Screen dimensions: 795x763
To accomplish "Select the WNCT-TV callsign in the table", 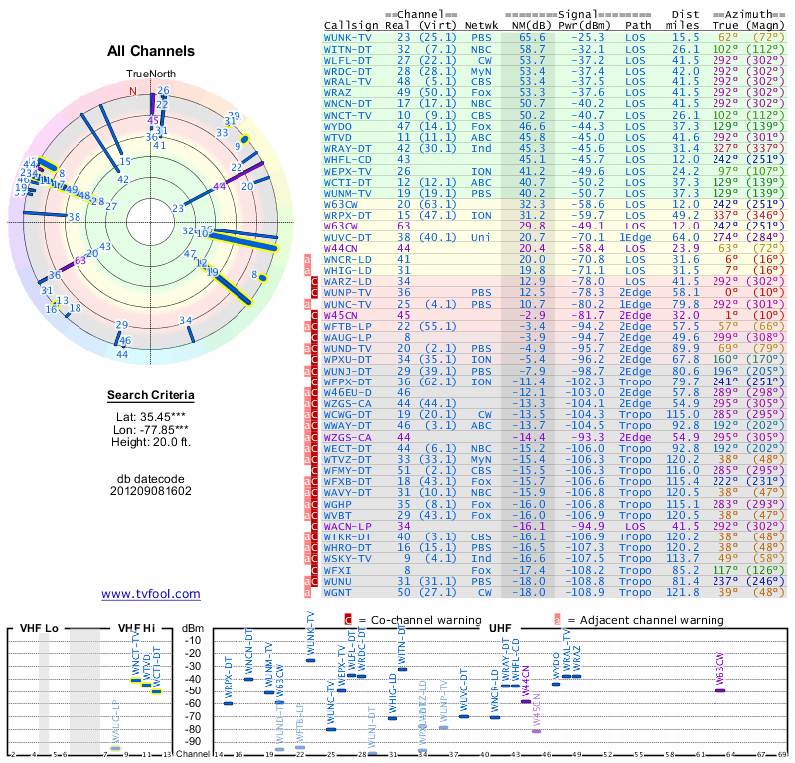I will point(348,115).
